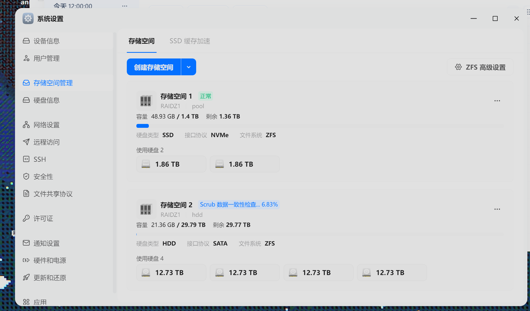This screenshot has width=530, height=311.
Task: Open Notification Settings (通知设置) envelope icon
Action: point(26,243)
